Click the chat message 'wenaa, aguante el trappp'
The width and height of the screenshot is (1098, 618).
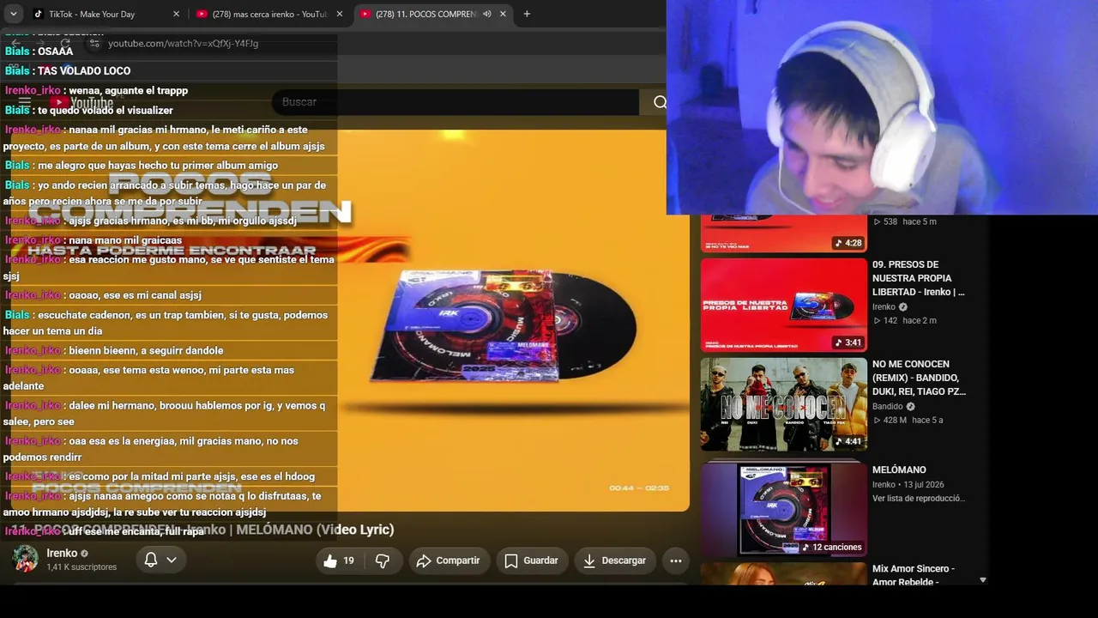129,90
